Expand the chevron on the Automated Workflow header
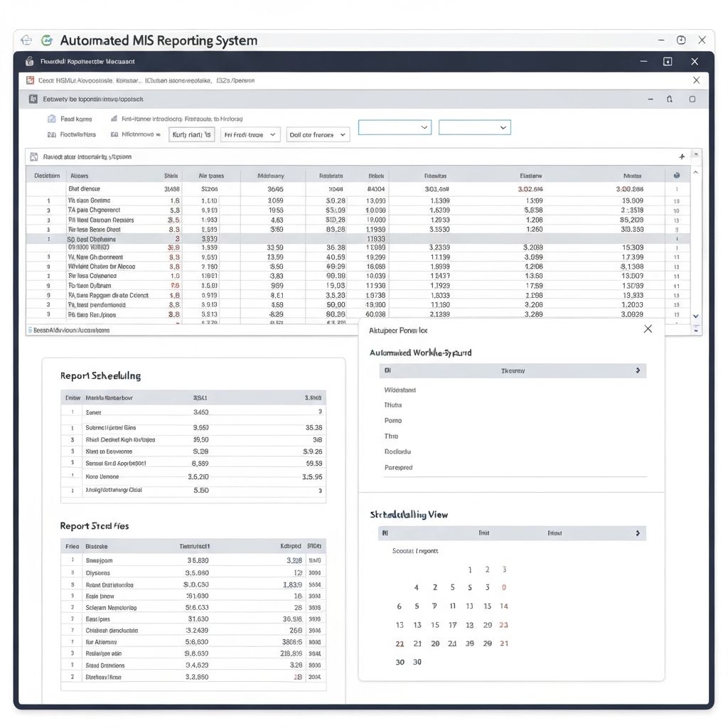The height and width of the screenshot is (728, 728). coord(638,370)
